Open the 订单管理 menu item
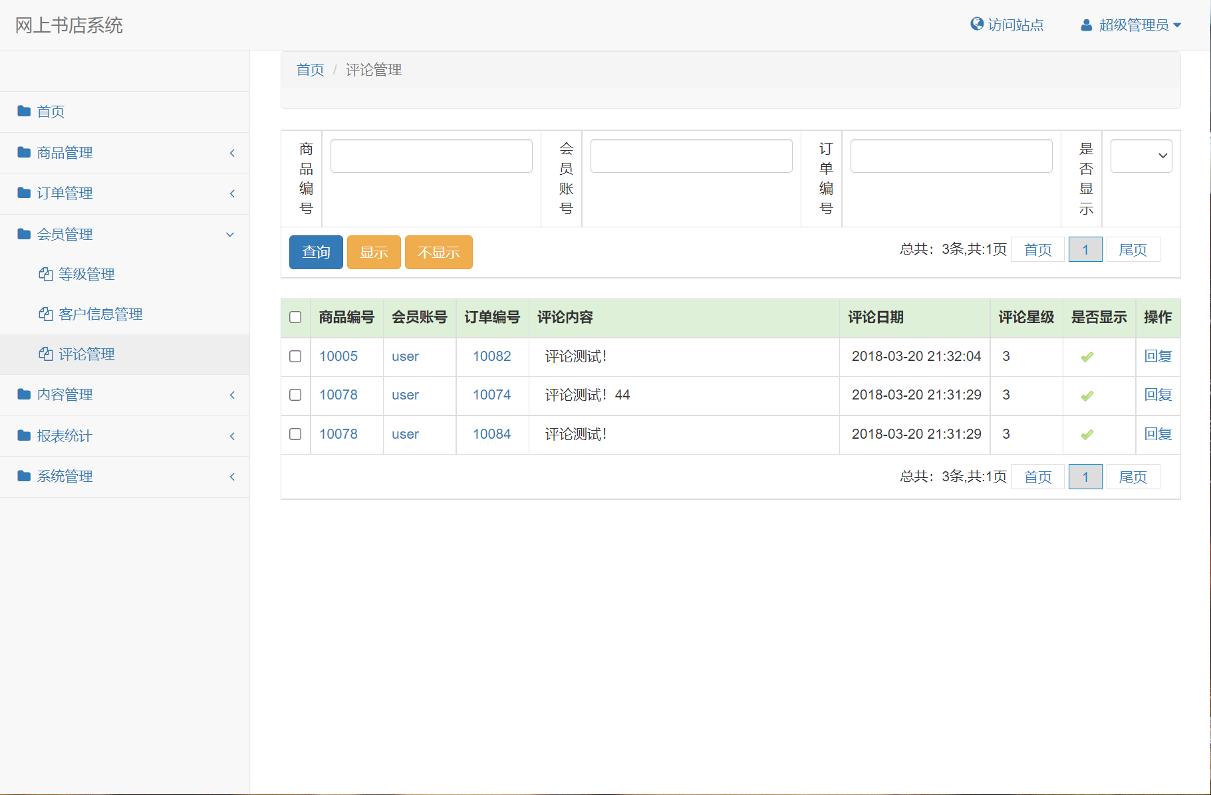Image resolution: width=1211 pixels, height=795 pixels. point(65,193)
